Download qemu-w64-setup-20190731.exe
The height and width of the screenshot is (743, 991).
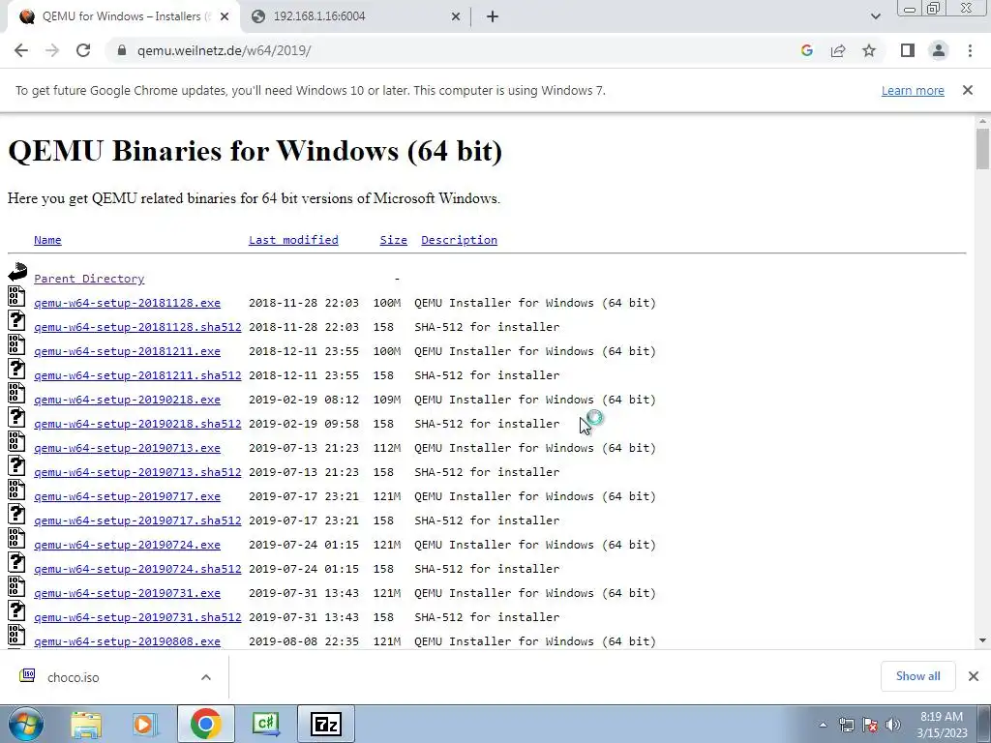(x=127, y=593)
